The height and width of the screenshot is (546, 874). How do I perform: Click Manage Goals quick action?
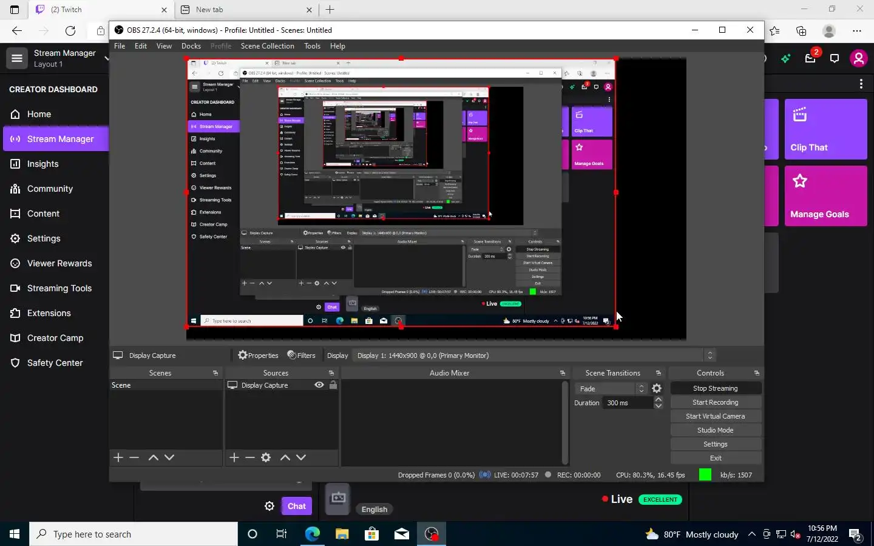click(x=825, y=196)
